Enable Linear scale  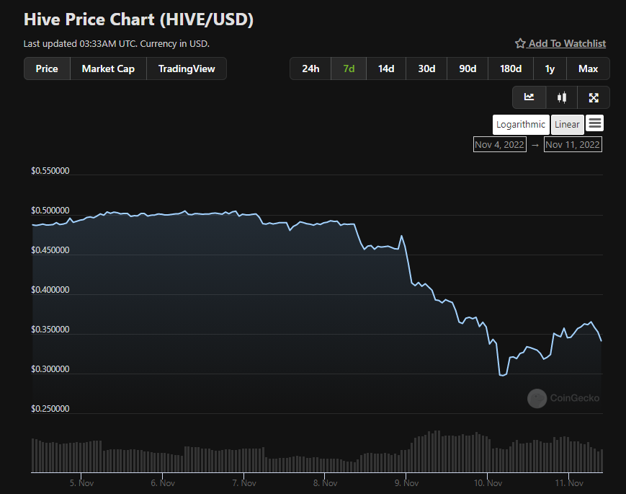pos(567,125)
